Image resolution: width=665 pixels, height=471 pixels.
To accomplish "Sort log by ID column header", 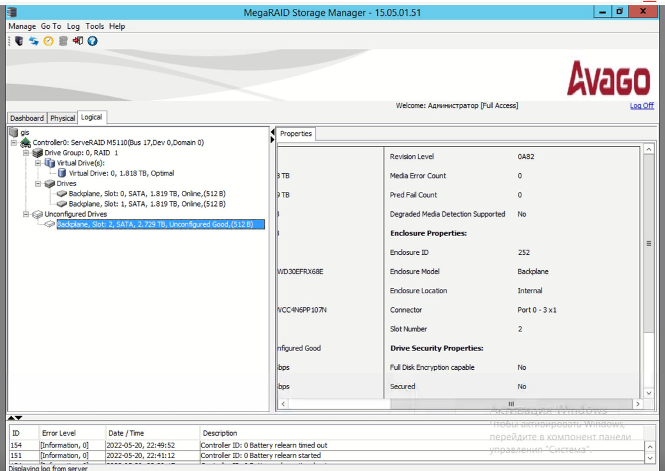I will pyautogui.click(x=24, y=433).
